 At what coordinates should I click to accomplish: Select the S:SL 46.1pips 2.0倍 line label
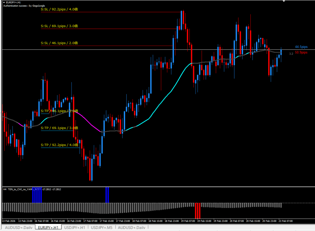pyautogui.click(x=59, y=43)
